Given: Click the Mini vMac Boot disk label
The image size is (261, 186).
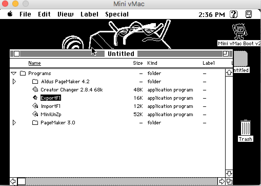Looking at the screenshot, I should [239, 43].
